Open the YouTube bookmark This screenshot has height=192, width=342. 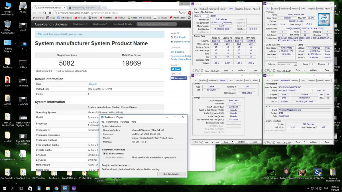pos(80,18)
